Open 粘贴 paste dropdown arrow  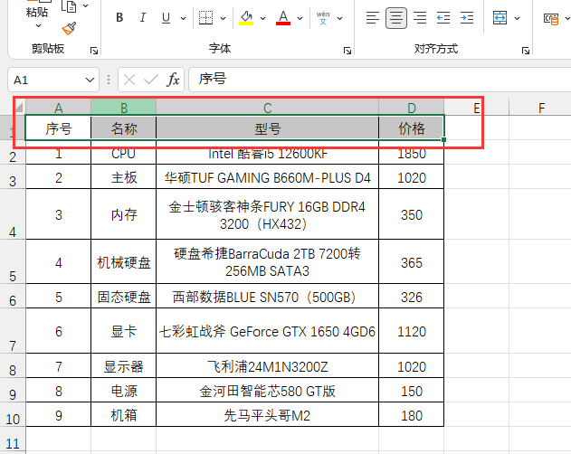pos(38,26)
